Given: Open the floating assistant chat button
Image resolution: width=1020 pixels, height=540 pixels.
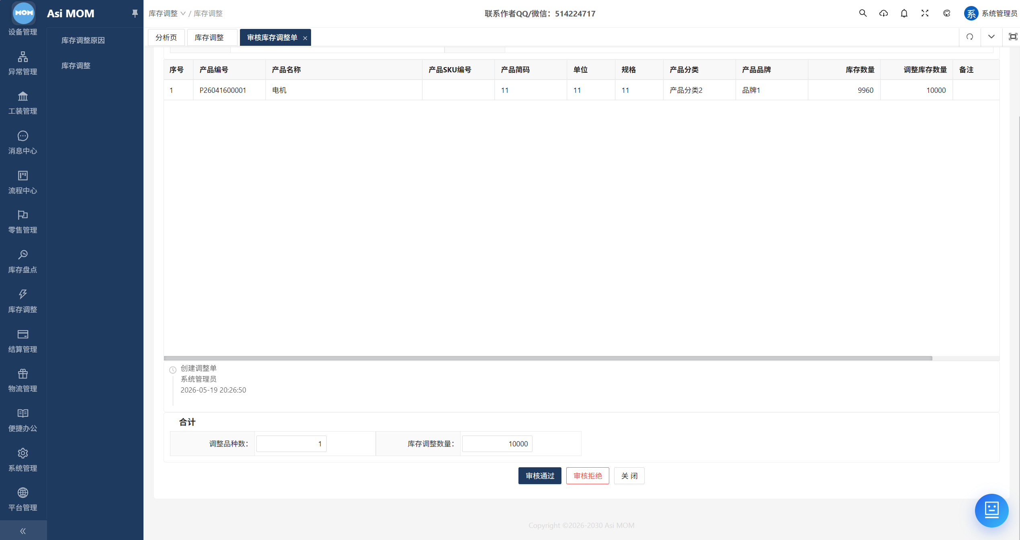Looking at the screenshot, I should (991, 510).
